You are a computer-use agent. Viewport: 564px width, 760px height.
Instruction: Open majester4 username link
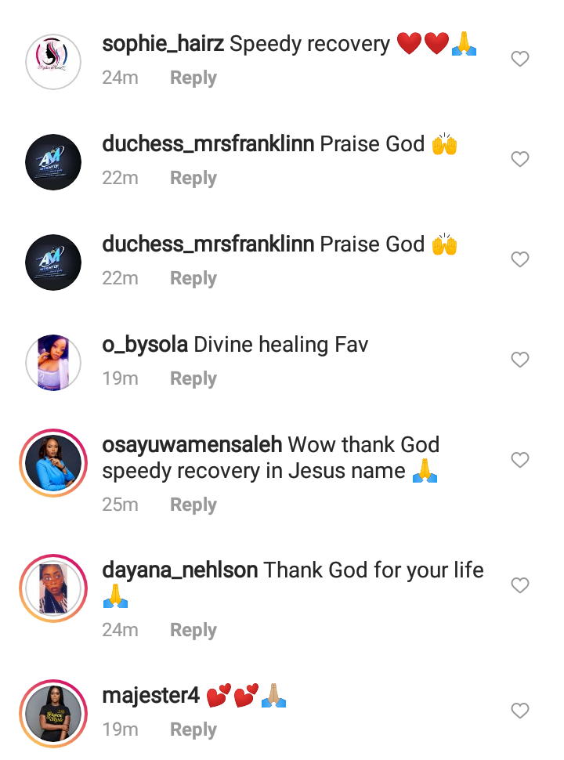150,696
